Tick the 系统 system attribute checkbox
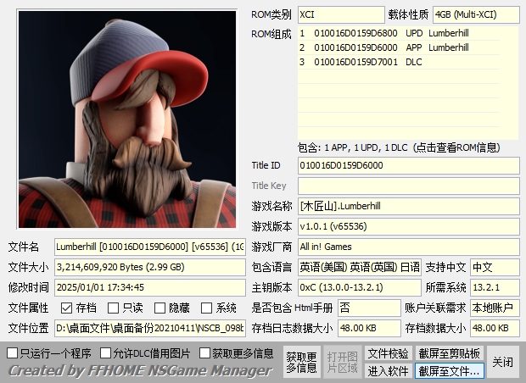 click(x=206, y=308)
